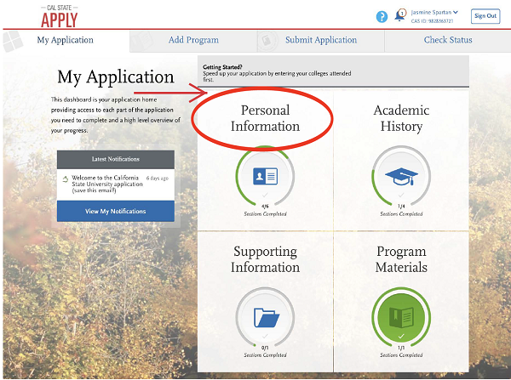The width and height of the screenshot is (511, 380).
Task: Click the CAS ID number text
Action: 432,21
